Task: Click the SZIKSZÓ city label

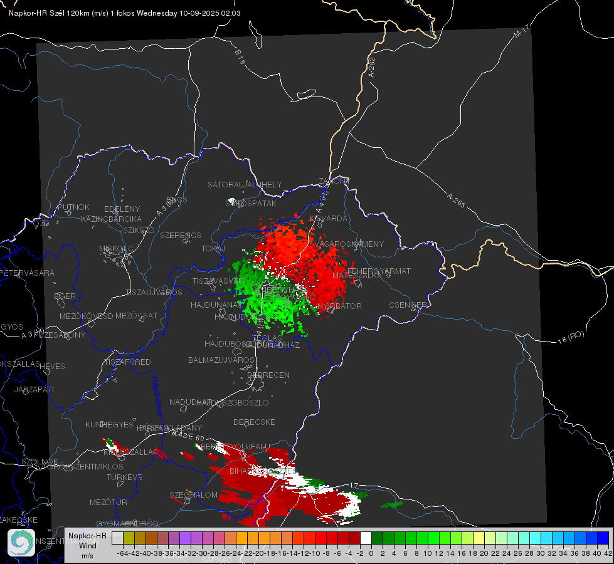Action: 139,231
